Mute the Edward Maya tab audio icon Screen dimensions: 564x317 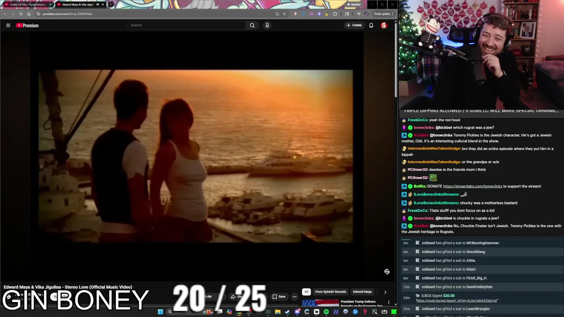(97, 4)
